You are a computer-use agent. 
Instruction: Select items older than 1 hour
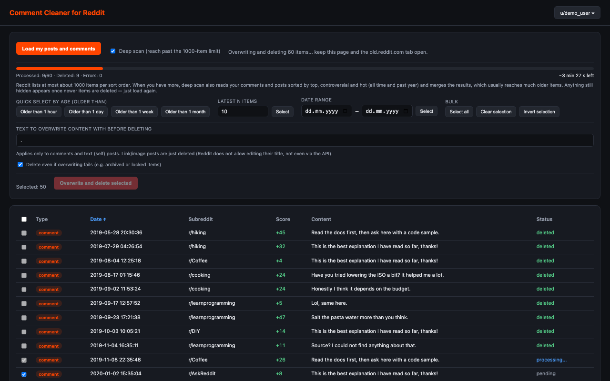pyautogui.click(x=39, y=111)
